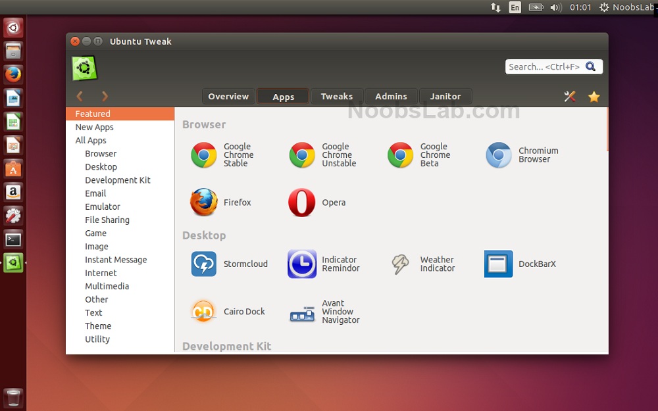Launch Firefox from the Unity launcher

point(13,75)
